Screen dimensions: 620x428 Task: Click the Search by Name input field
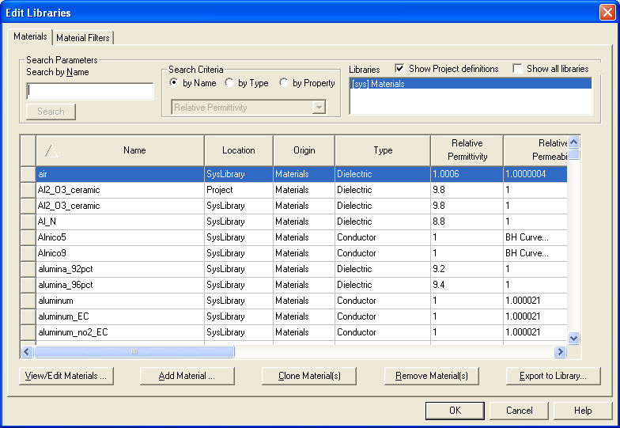pos(90,92)
